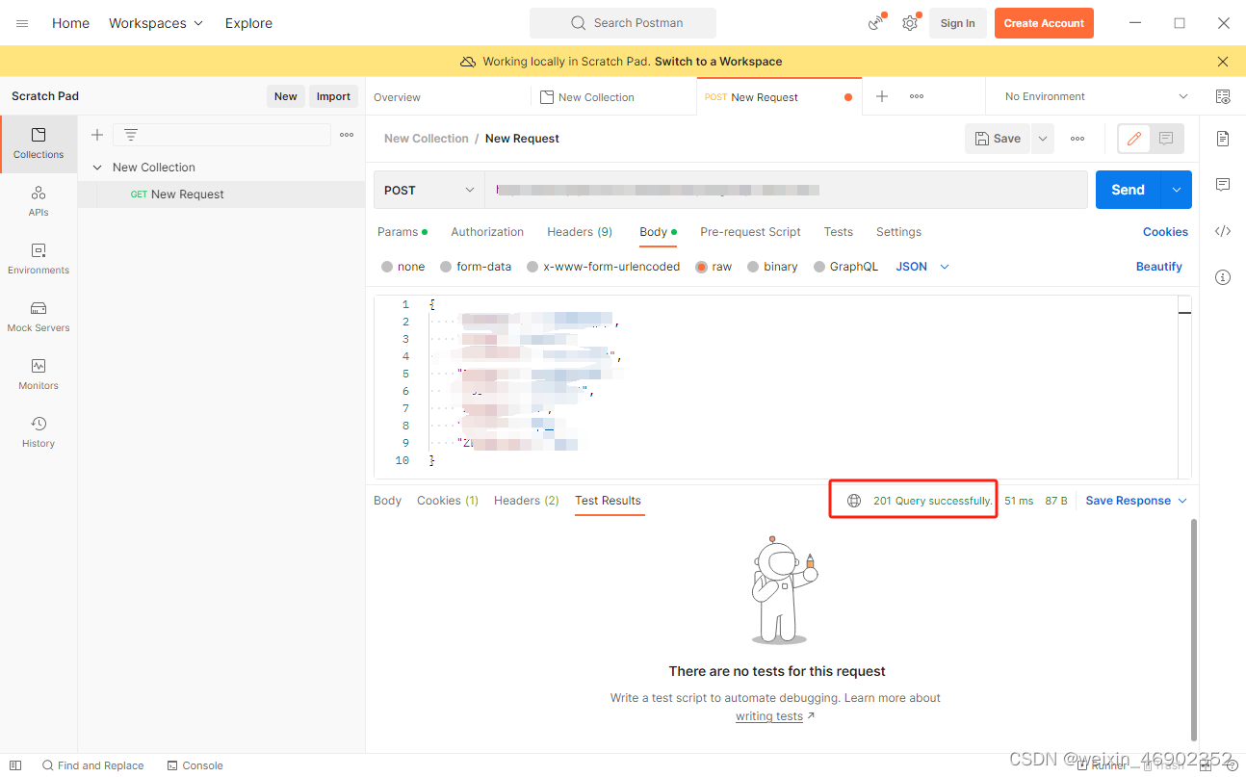
Task: Open the request documentation pane
Action: pos(1223,138)
